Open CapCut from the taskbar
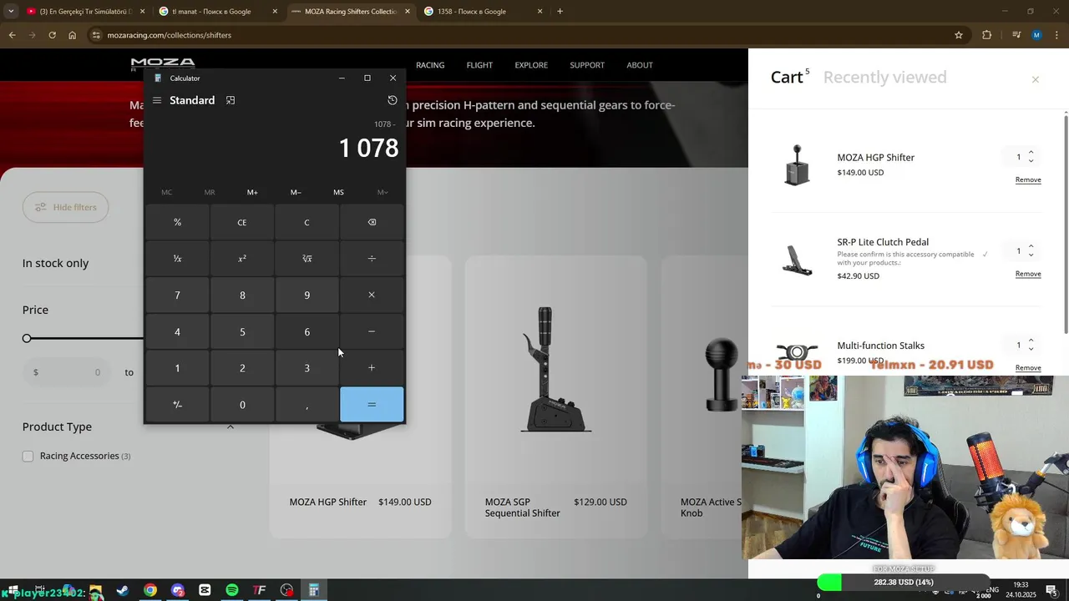This screenshot has width=1069, height=601. pos(205,590)
